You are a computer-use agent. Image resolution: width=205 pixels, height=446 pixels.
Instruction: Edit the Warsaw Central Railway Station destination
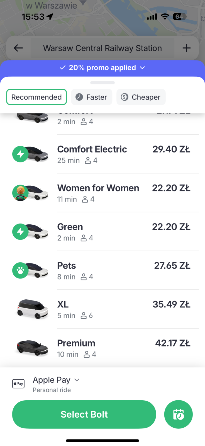(102, 48)
